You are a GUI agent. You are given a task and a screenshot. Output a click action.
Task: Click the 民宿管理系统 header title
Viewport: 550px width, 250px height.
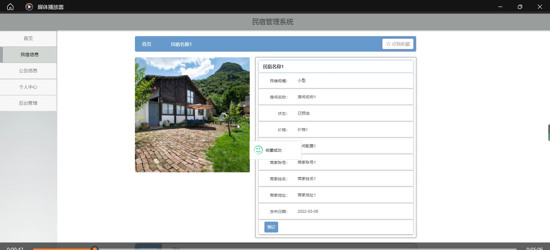tap(273, 22)
